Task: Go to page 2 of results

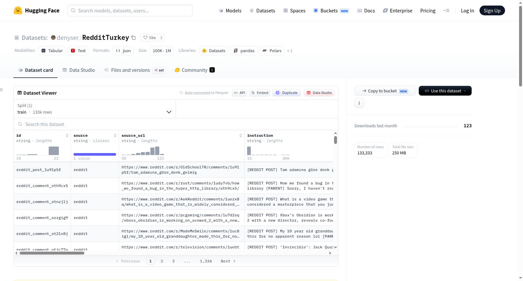Action: pyautogui.click(x=162, y=261)
